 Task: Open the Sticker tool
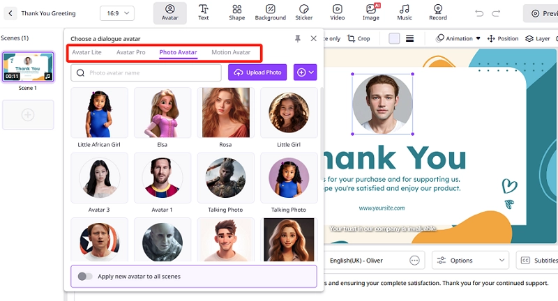(x=304, y=12)
